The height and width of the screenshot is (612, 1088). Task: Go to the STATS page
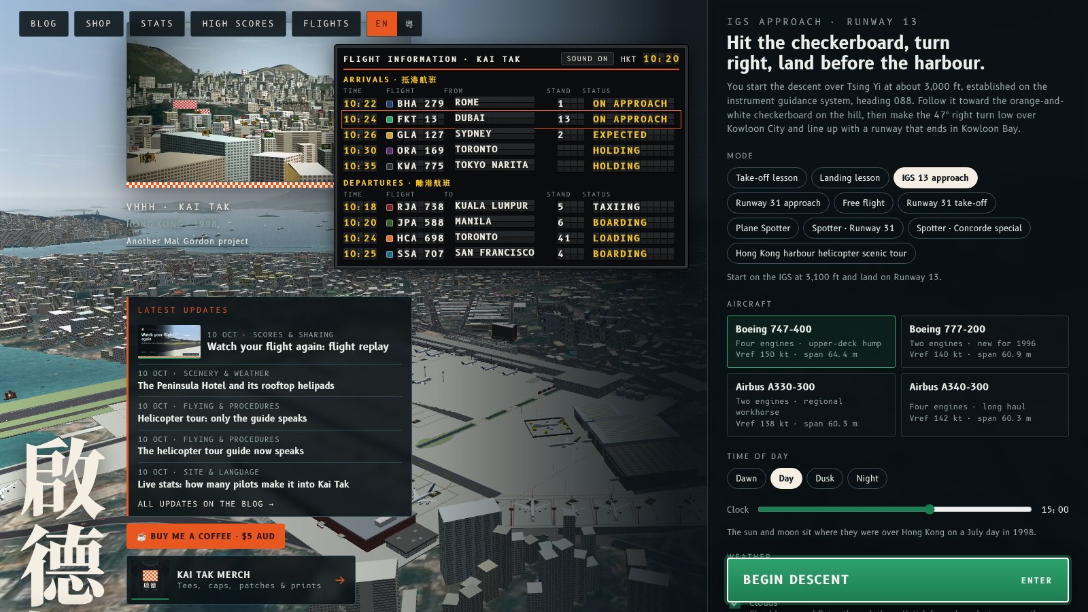[157, 24]
